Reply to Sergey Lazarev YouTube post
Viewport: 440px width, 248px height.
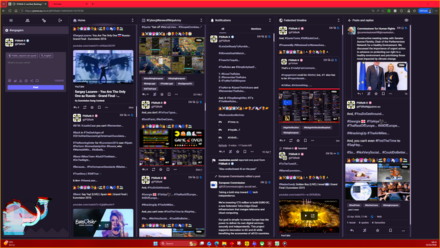[75, 107]
